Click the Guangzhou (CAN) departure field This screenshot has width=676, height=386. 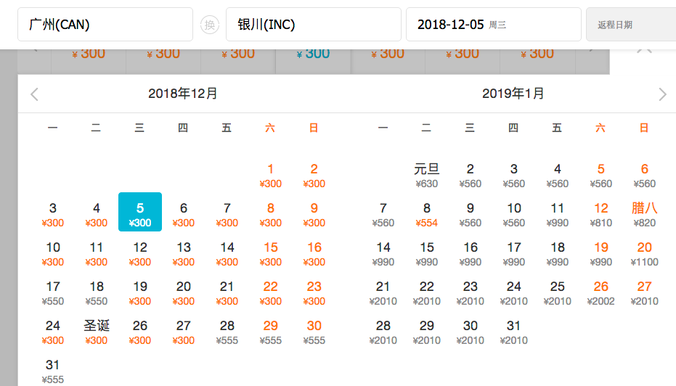[x=105, y=25]
